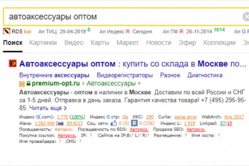
Task: Click the orange Авториз. after Посещаемость:
Action: [x=64, y=129]
